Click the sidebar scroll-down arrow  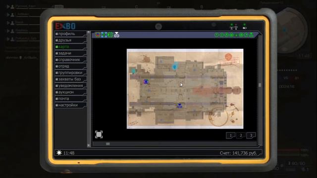coord(89,145)
